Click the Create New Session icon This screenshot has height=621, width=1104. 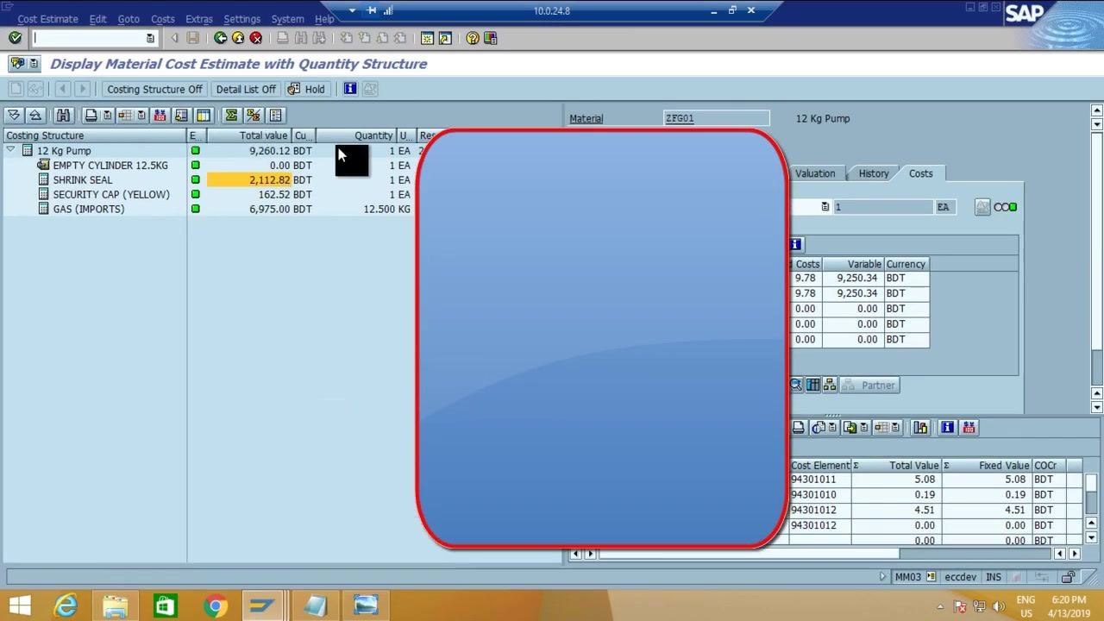pos(427,38)
